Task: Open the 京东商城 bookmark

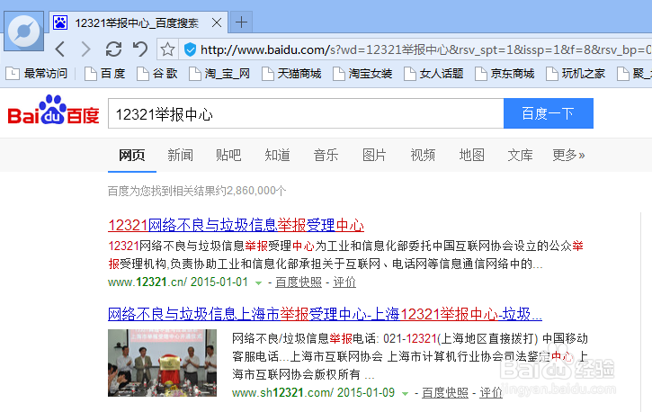Action: click(x=505, y=74)
